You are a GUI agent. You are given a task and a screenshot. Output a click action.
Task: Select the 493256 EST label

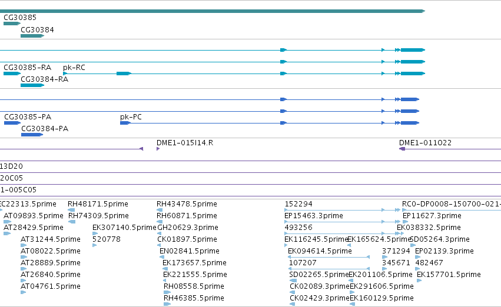[298, 228]
